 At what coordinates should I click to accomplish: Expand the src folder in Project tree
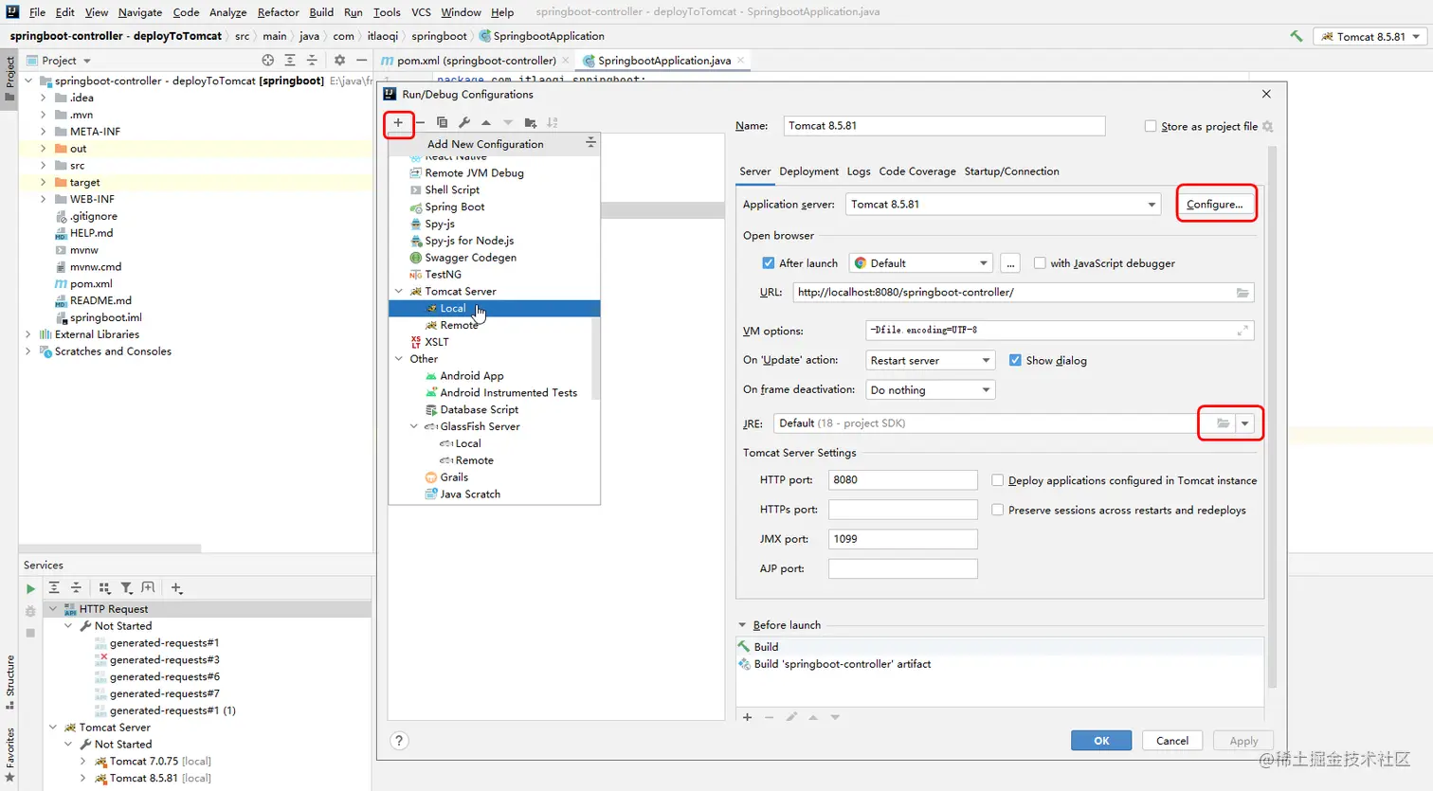pyautogui.click(x=43, y=166)
